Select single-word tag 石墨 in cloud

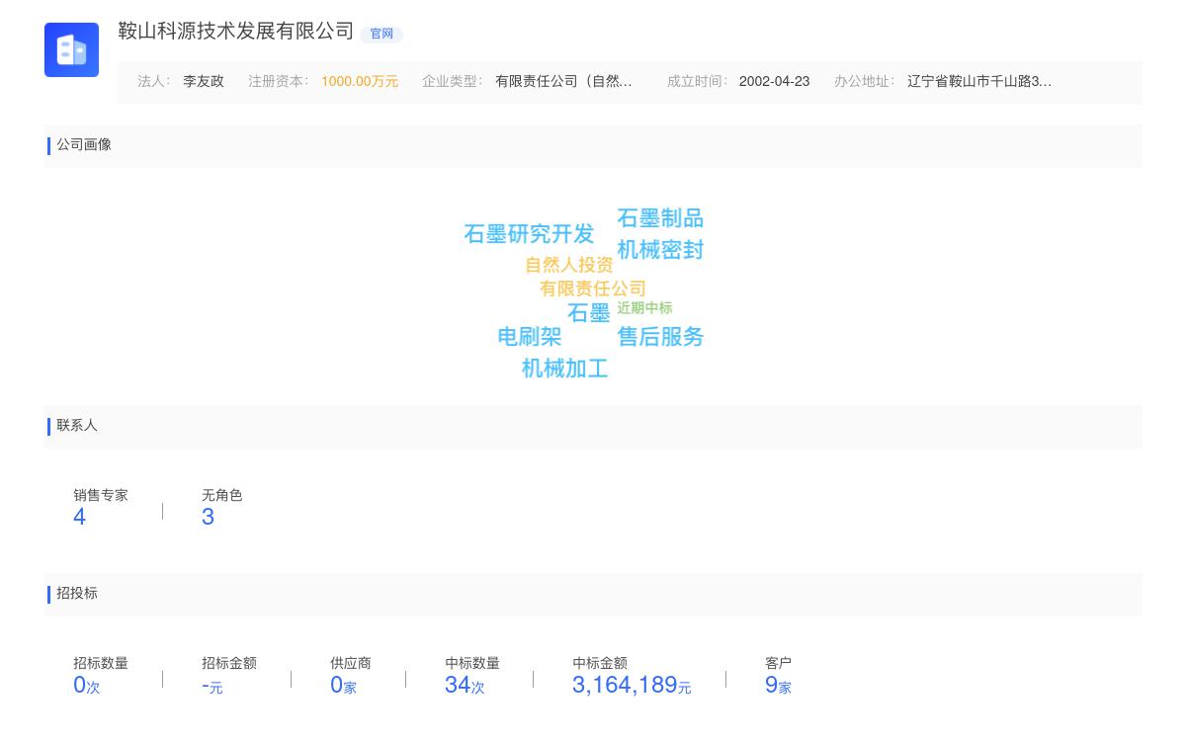click(x=589, y=313)
